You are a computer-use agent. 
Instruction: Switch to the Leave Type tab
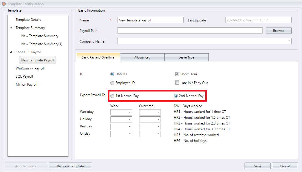click(x=187, y=57)
